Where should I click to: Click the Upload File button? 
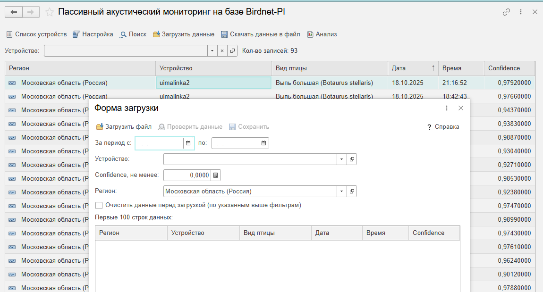124,126
